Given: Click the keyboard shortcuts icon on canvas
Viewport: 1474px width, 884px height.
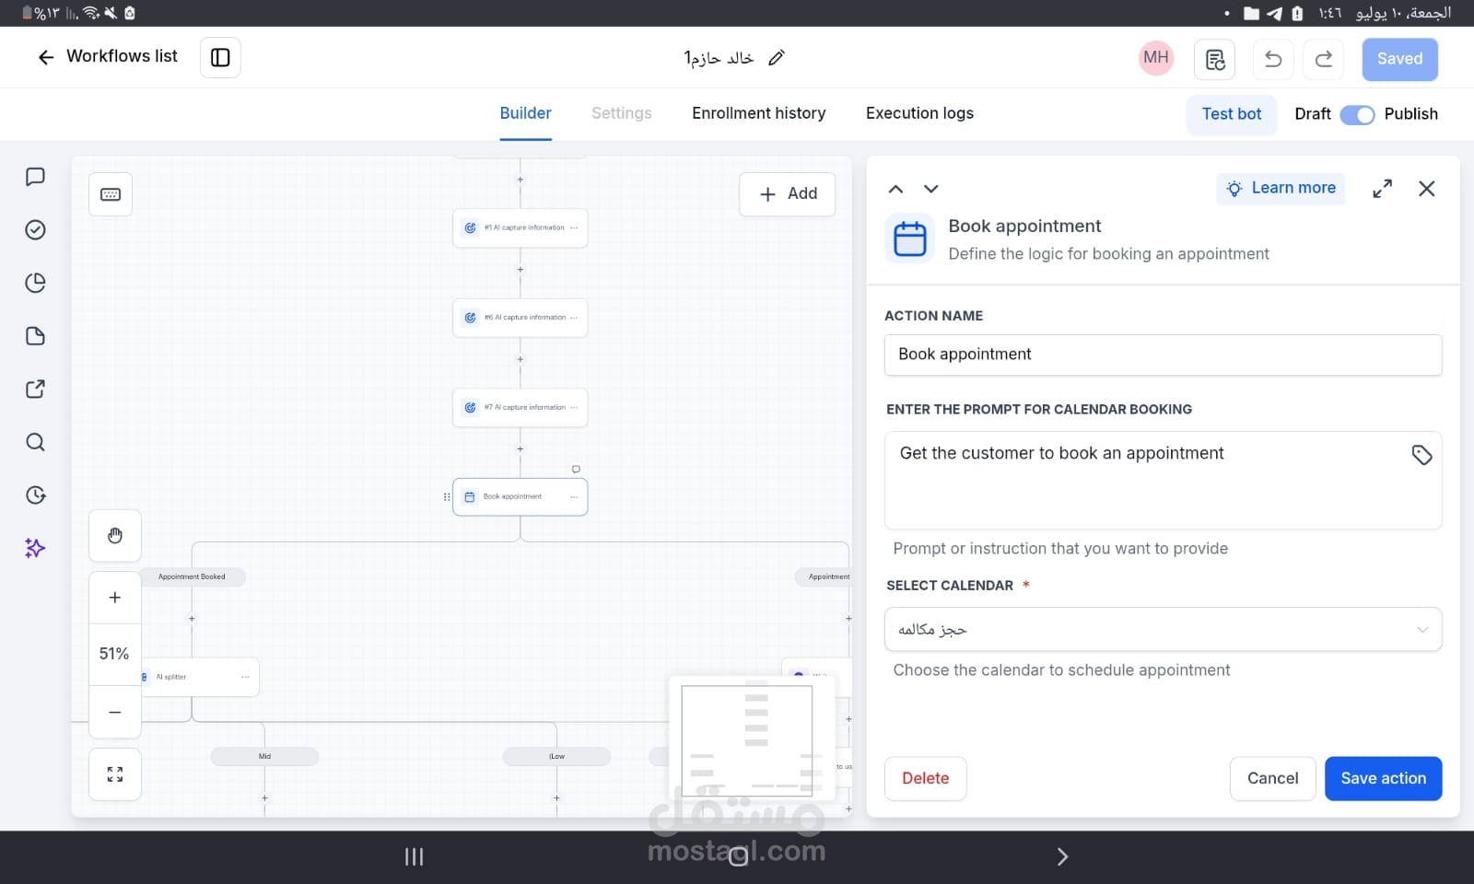Looking at the screenshot, I should 111,194.
